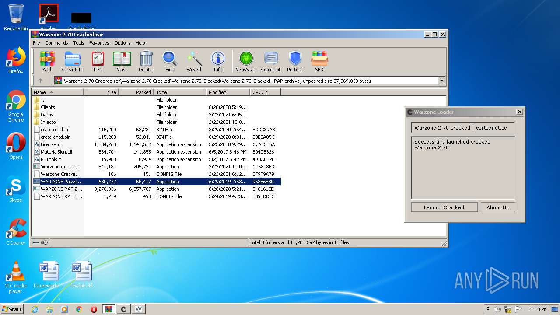Open Opera desktop shortcut
This screenshot has width=560, height=315.
(16, 146)
